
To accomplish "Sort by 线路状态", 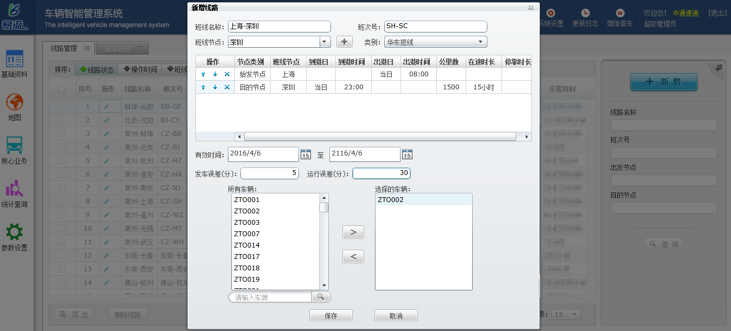I will [x=97, y=69].
